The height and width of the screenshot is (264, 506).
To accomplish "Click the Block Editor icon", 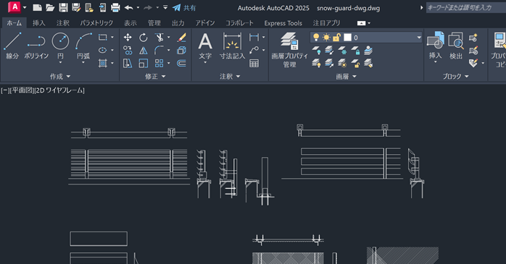I will point(473,50).
